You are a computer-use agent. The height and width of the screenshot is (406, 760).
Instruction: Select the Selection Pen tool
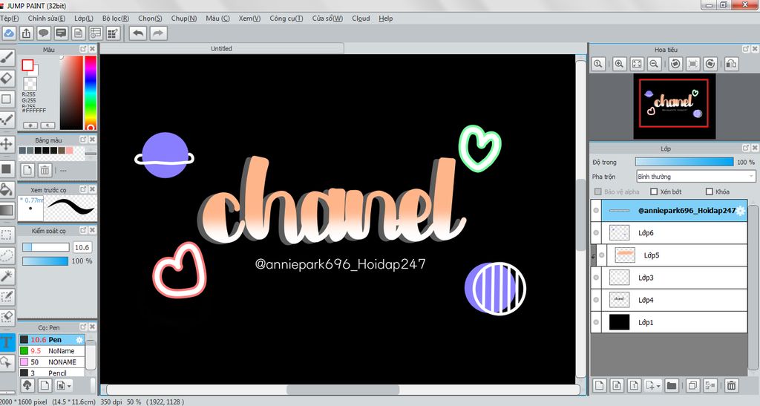coord(6,296)
